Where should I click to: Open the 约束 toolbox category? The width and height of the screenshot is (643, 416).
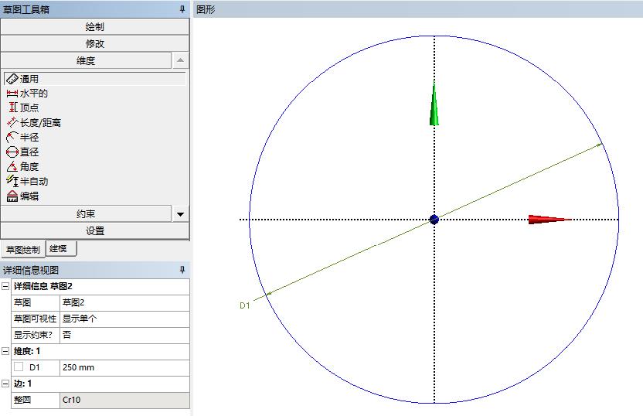click(86, 214)
